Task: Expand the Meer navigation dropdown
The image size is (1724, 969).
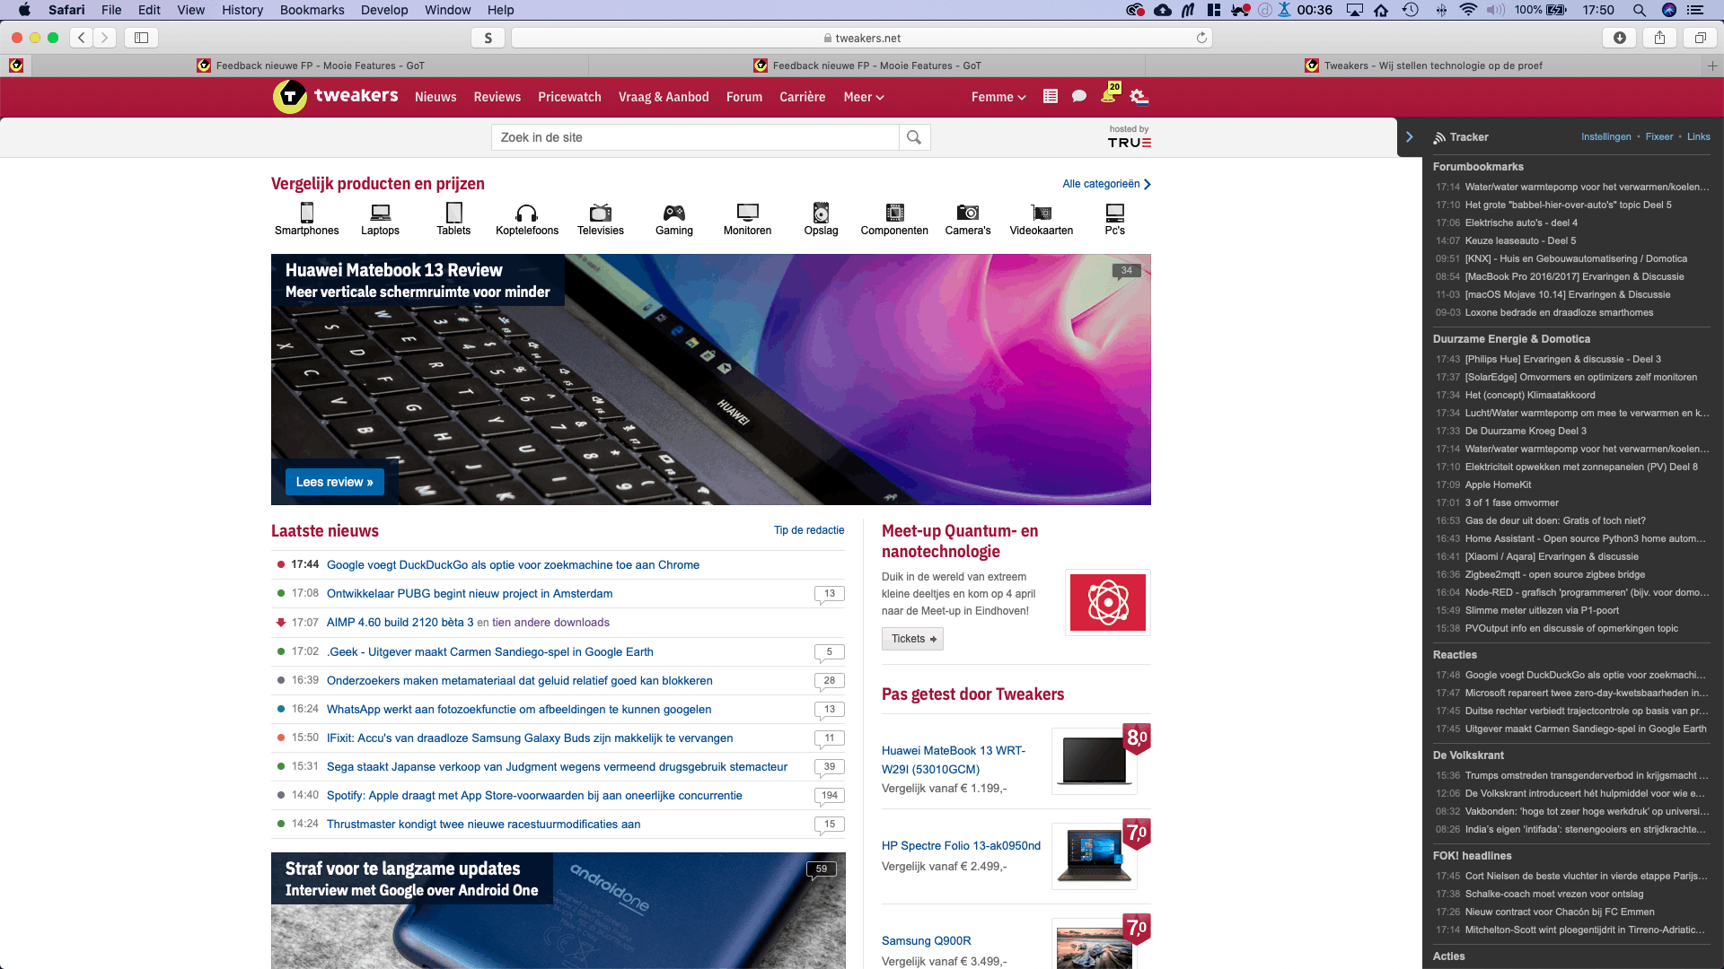Action: (x=864, y=97)
